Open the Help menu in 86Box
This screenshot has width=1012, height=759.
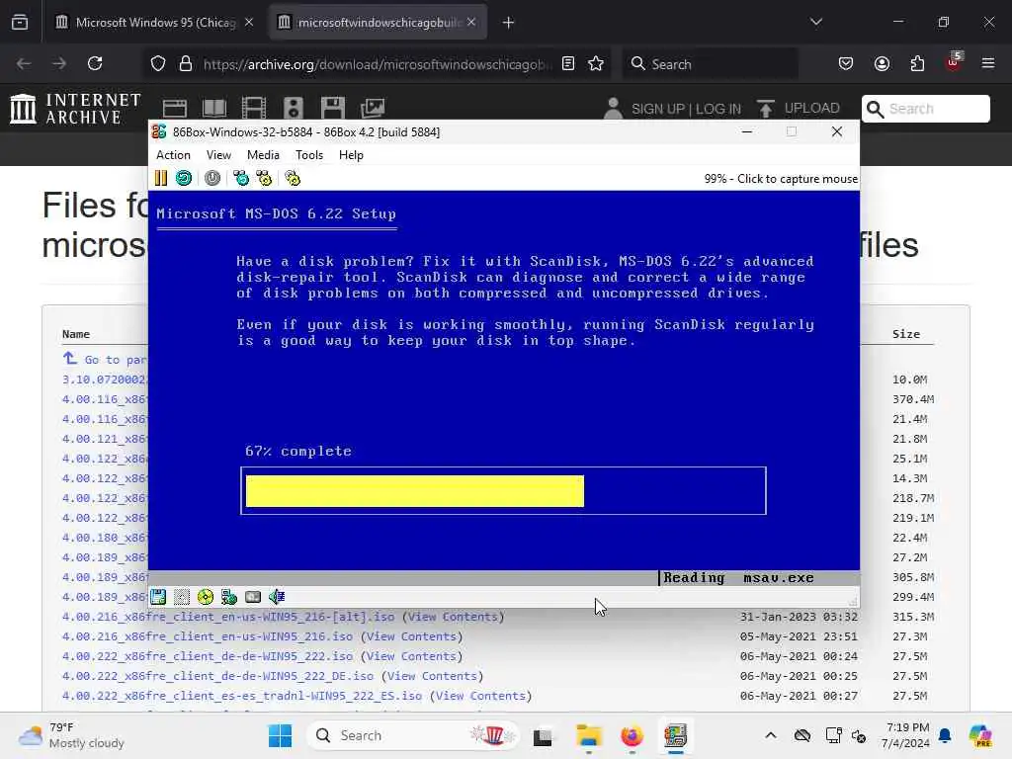pos(351,155)
